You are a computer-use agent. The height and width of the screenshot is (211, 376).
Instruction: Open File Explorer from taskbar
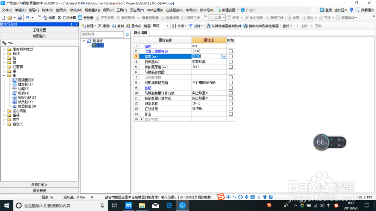(x=142, y=205)
